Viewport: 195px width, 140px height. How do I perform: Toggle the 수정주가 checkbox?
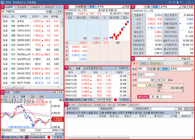coord(116,68)
